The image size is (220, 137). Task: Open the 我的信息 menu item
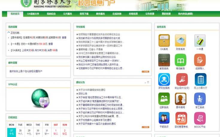pyautogui.click(x=51, y=14)
